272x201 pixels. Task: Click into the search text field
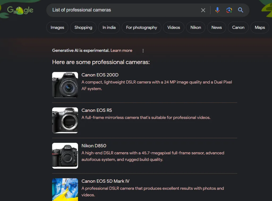click(x=122, y=10)
